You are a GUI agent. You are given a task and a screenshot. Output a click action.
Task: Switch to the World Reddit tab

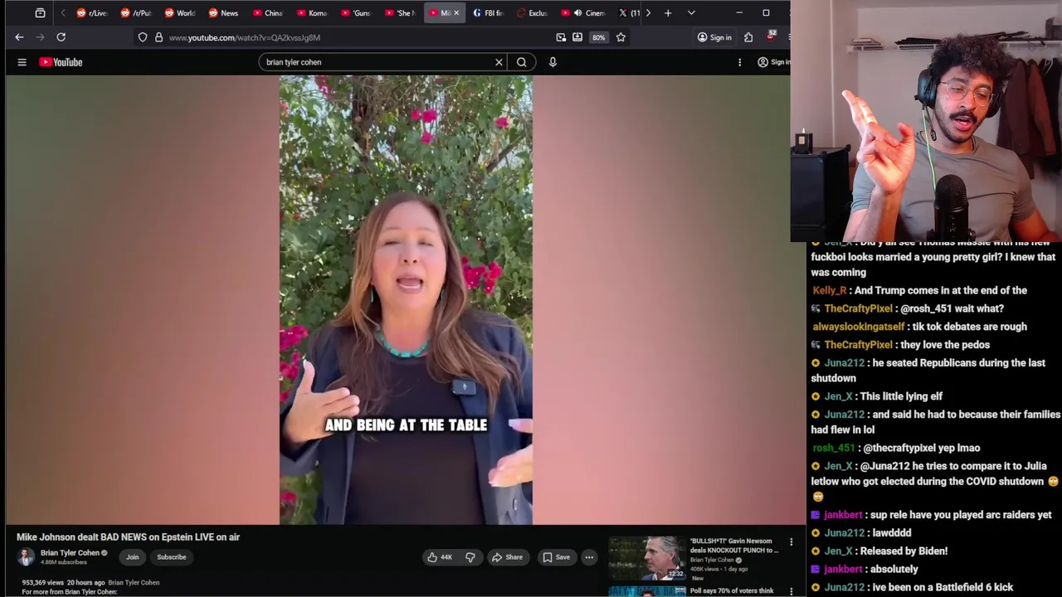pos(180,13)
